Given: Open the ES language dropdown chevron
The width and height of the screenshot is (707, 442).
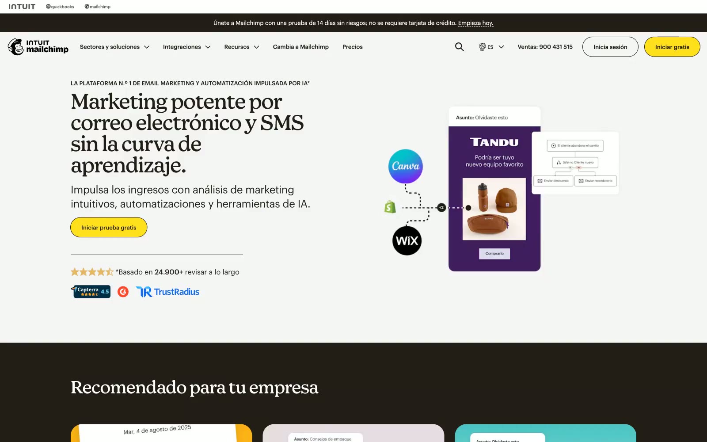Looking at the screenshot, I should click(501, 47).
